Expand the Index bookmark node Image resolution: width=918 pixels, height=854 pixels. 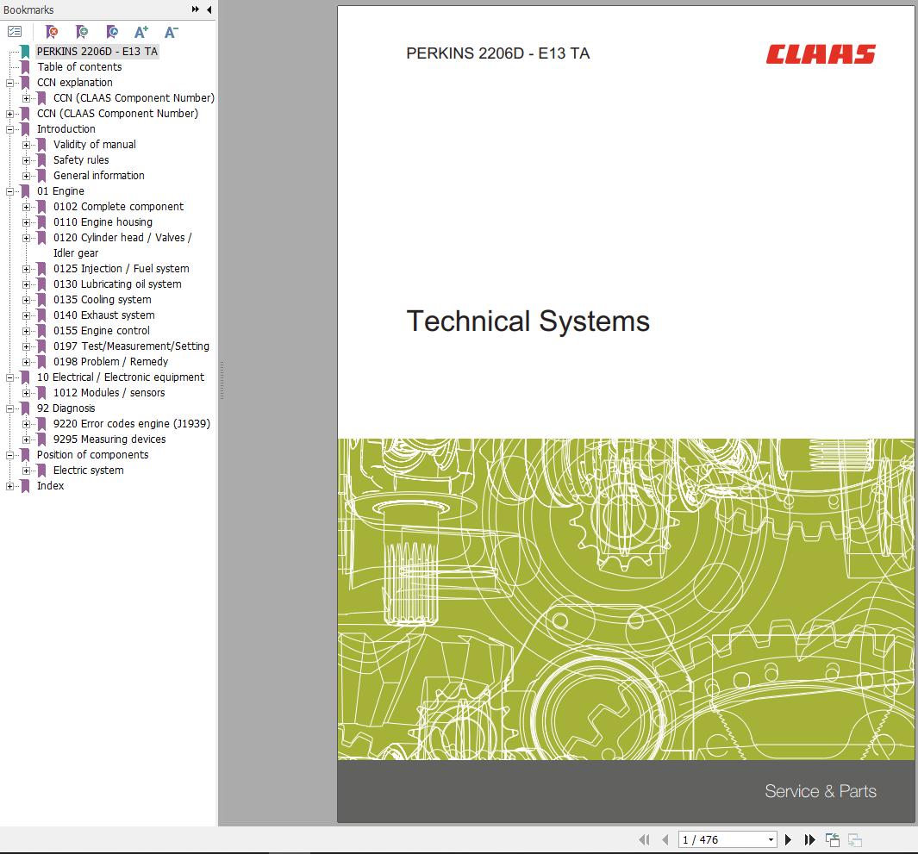pyautogui.click(x=9, y=486)
